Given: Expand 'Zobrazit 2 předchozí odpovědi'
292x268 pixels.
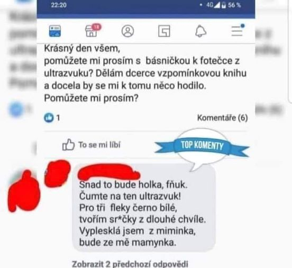Looking at the screenshot, I should pos(130,264).
